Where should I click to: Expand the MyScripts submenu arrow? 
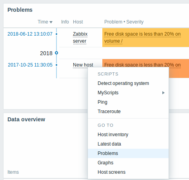163,93
